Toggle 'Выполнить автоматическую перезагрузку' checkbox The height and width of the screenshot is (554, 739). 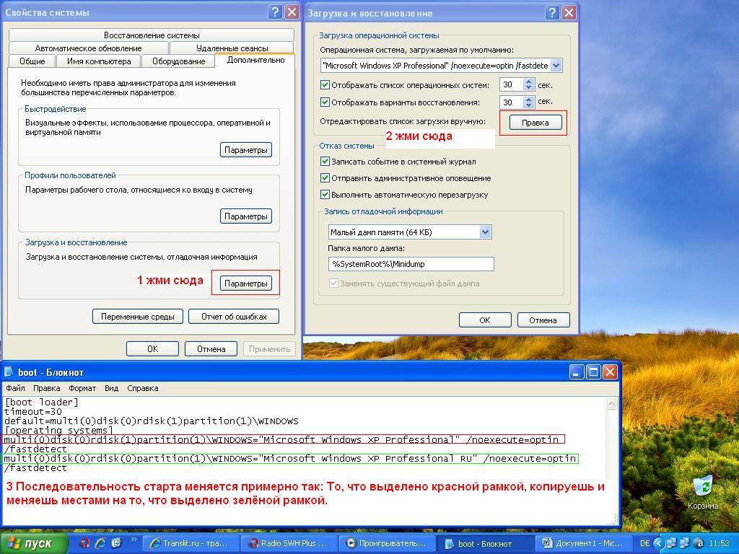pos(325,195)
